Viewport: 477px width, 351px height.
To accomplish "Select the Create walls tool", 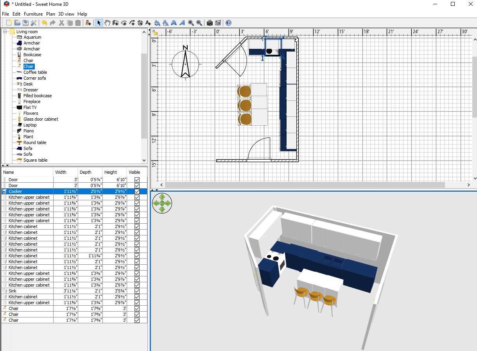I will point(115,23).
